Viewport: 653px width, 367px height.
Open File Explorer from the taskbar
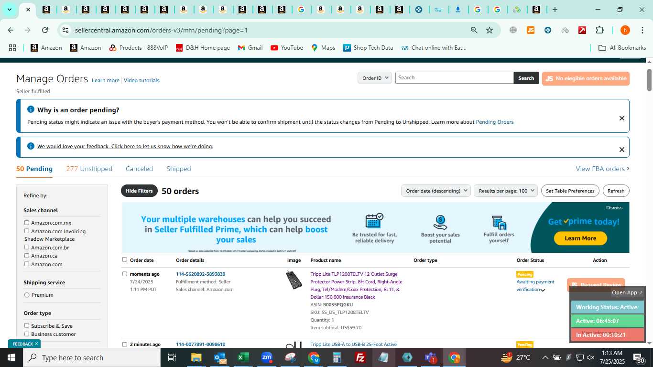(x=196, y=357)
